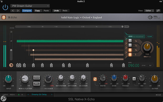Go to previous preset with left arrow
Screen dimensions: 163x102
[x=13, y=11]
